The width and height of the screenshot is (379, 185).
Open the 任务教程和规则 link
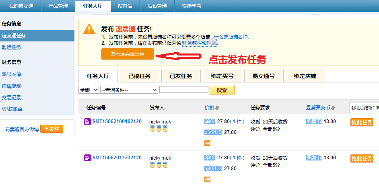200,43
